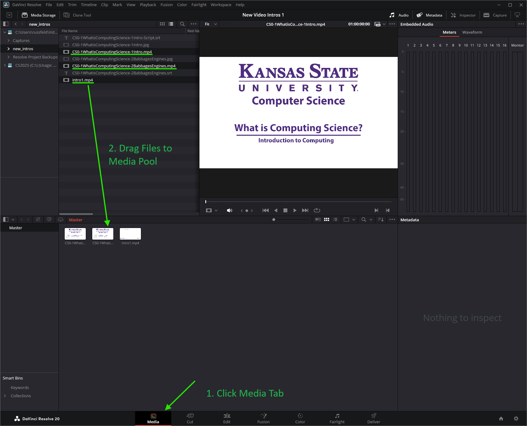Search media storage with magnifier icon

tap(182, 24)
